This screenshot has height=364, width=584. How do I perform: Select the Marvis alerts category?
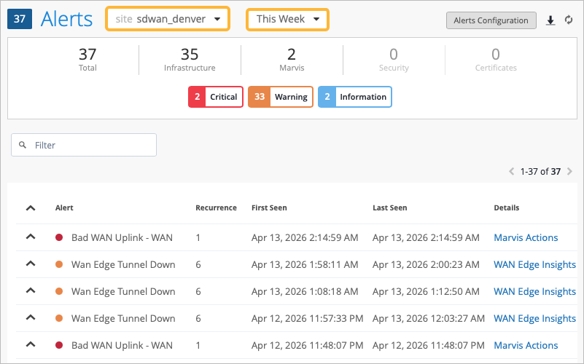pyautogui.click(x=292, y=59)
